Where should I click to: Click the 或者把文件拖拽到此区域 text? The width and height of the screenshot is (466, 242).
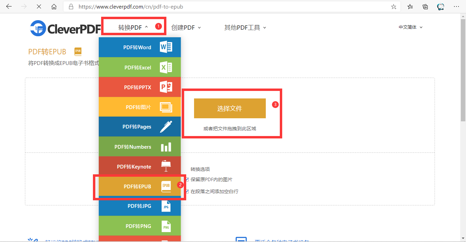[x=230, y=129]
